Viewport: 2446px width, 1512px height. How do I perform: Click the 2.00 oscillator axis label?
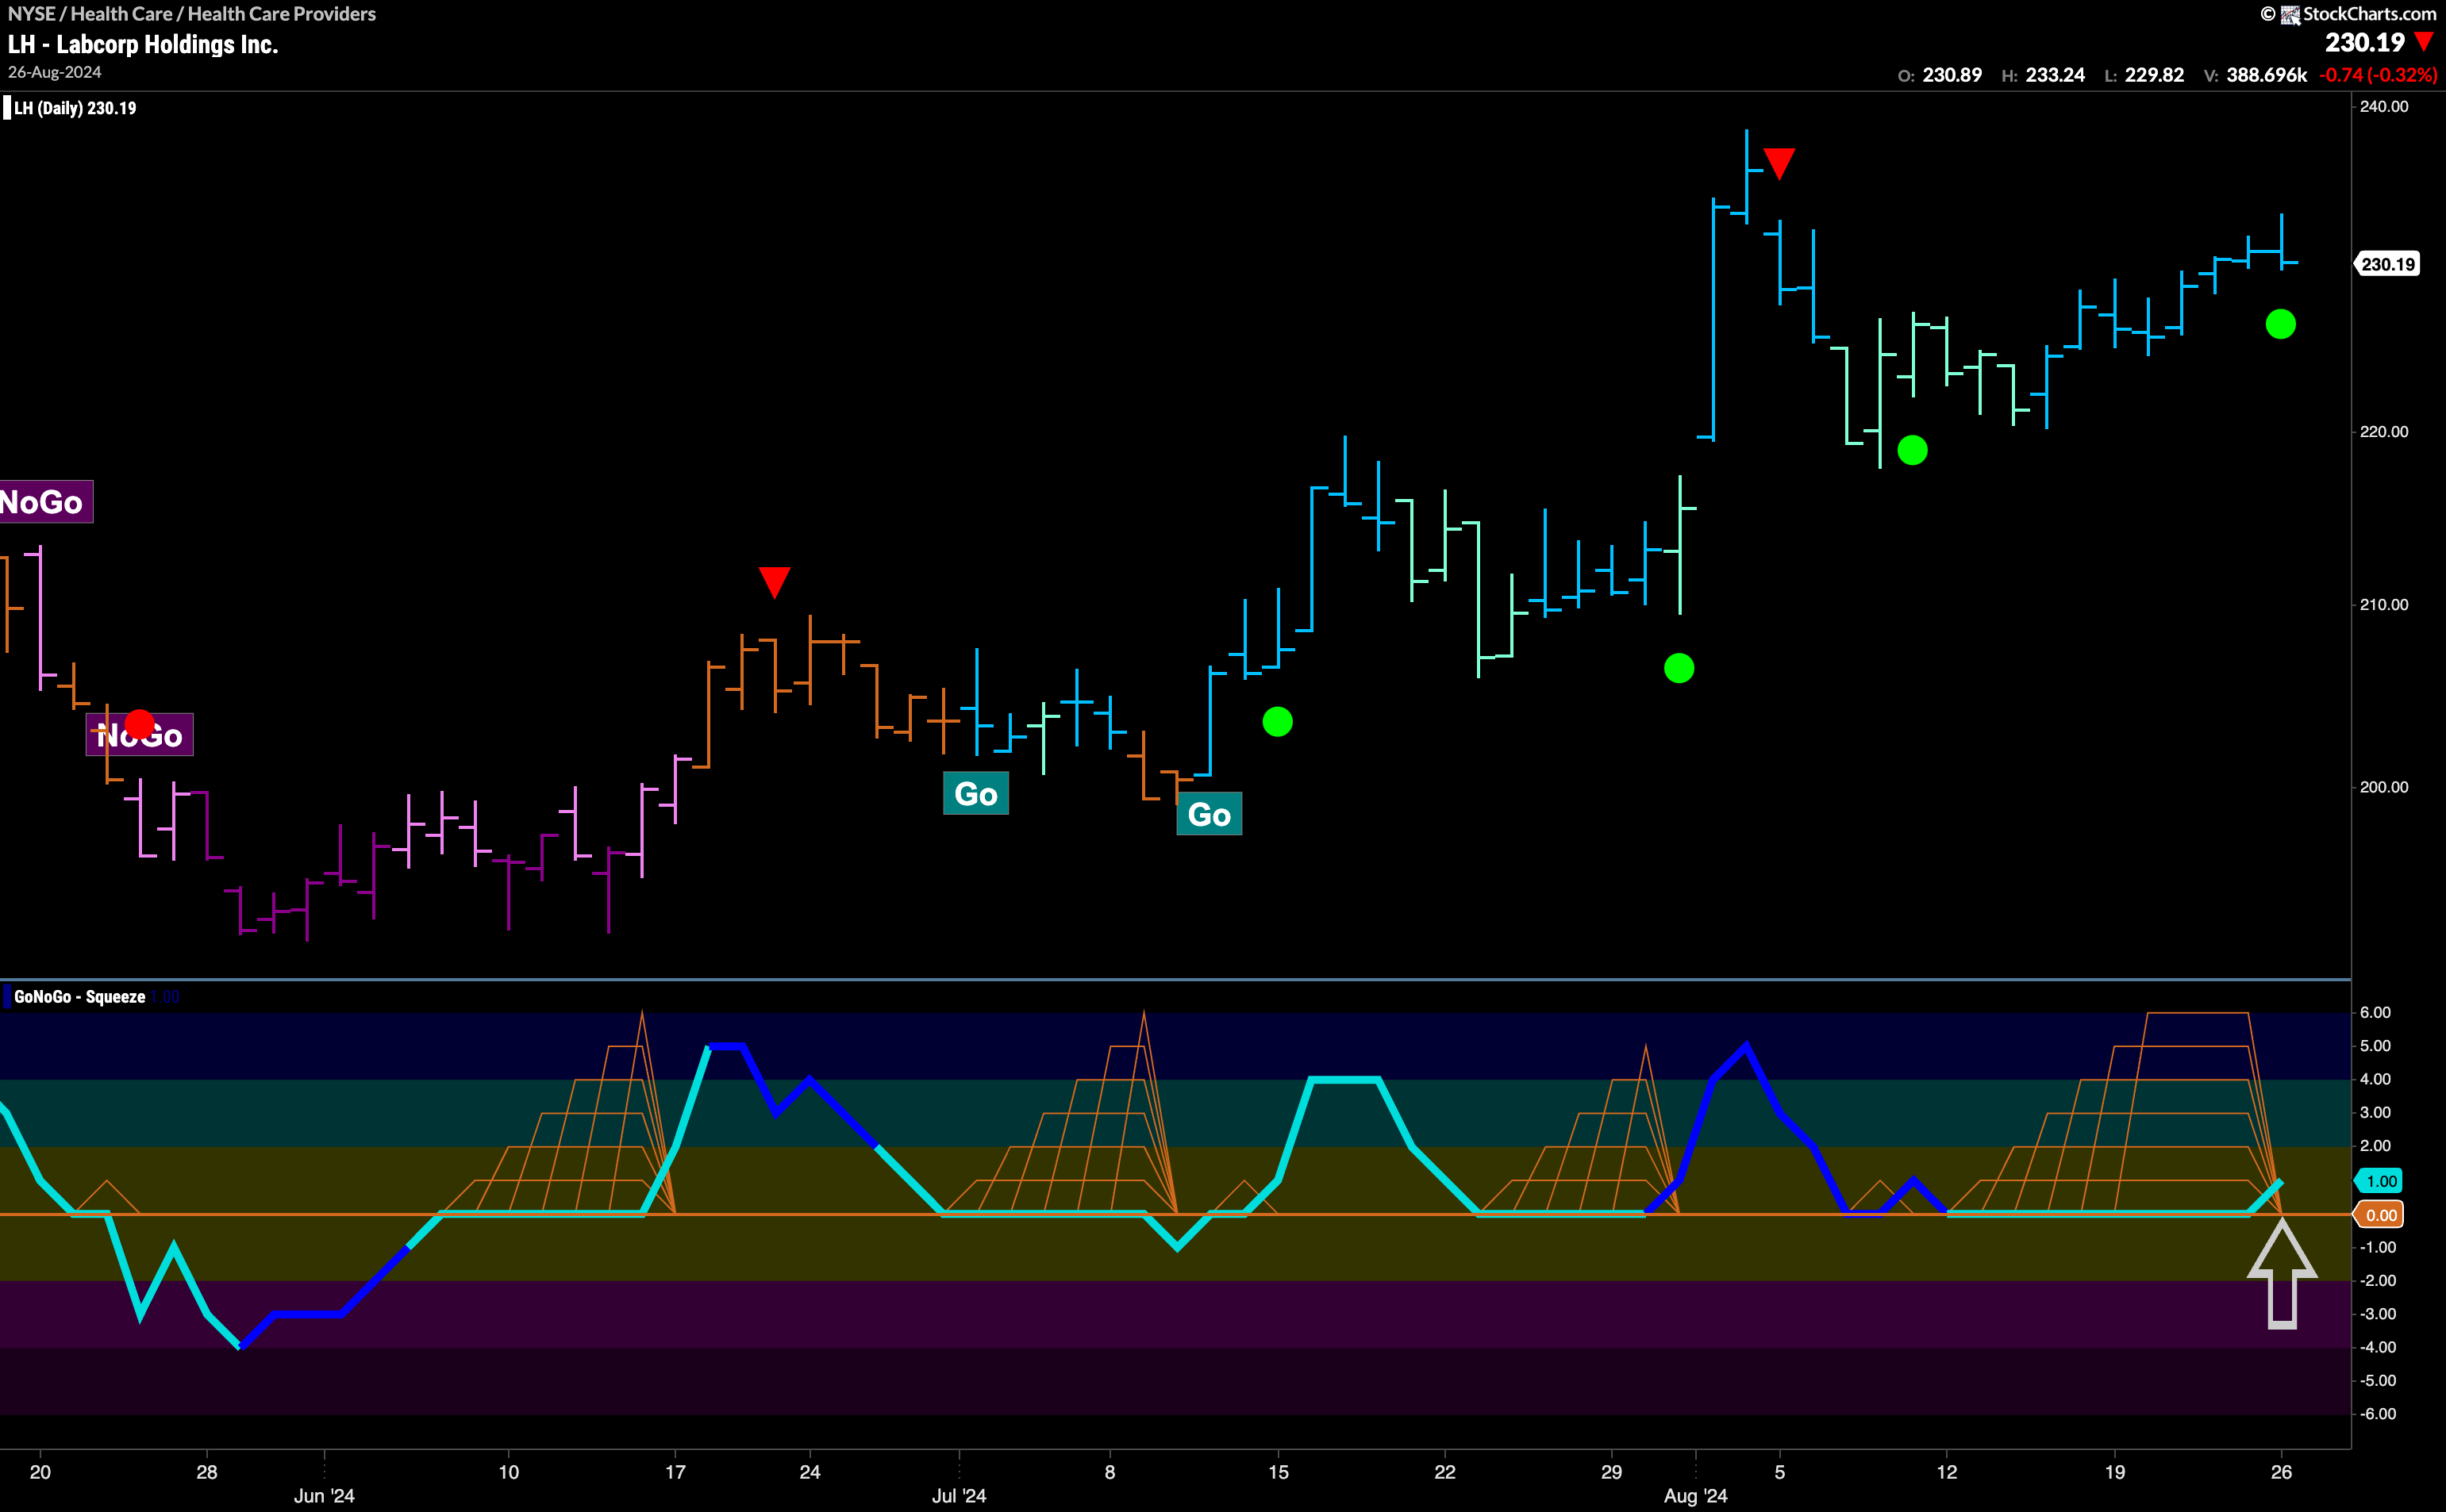[x=2375, y=1146]
